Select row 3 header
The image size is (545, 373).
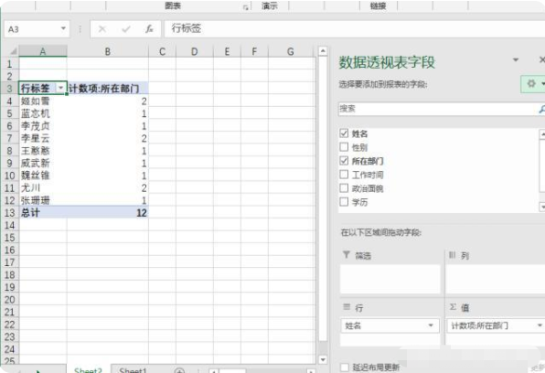point(9,89)
